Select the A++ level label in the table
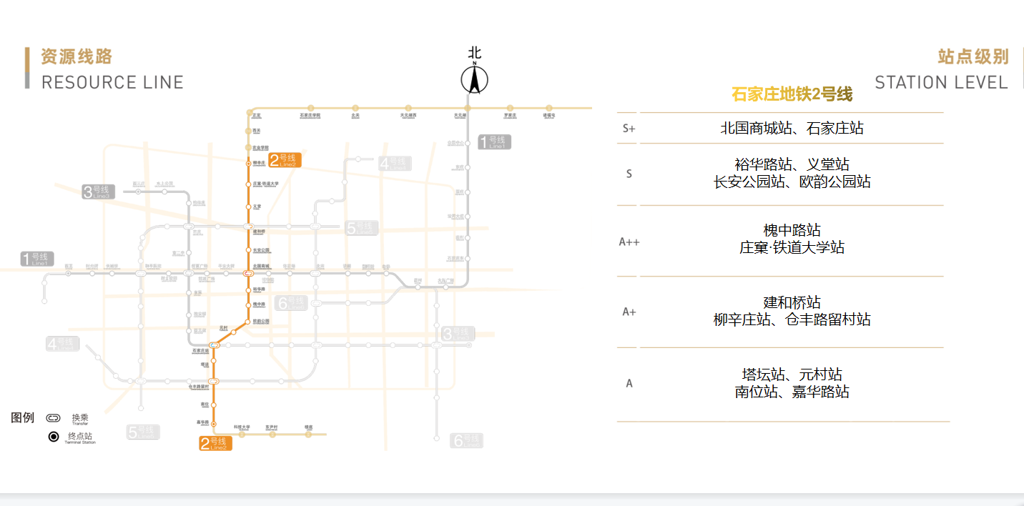The image size is (1024, 506). (x=629, y=242)
